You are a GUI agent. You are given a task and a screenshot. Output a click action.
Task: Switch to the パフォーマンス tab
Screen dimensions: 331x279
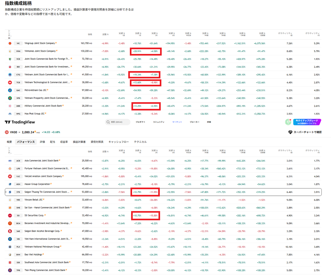(26, 142)
